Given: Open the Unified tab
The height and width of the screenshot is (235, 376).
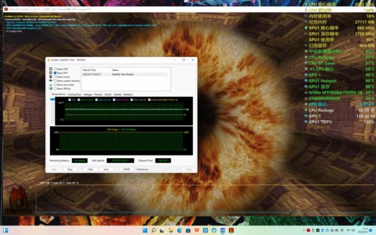Looking at the screenshot, I should 117,95.
